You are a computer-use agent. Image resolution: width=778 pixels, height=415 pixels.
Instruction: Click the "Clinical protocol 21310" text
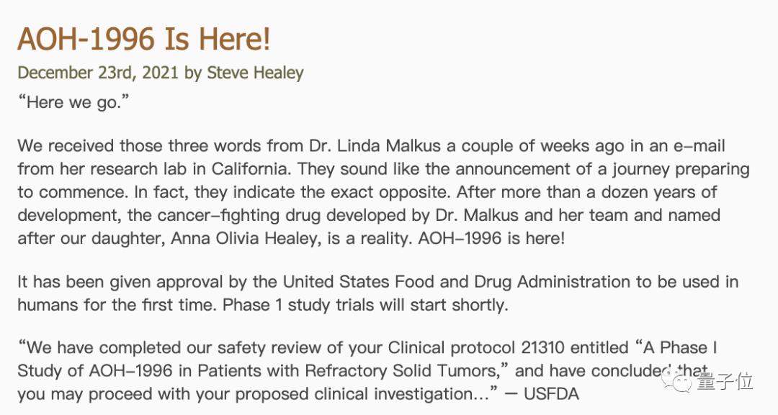(476, 347)
